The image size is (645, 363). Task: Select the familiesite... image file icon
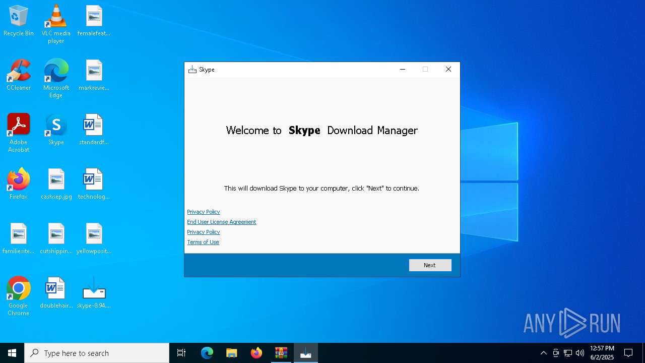19,239
